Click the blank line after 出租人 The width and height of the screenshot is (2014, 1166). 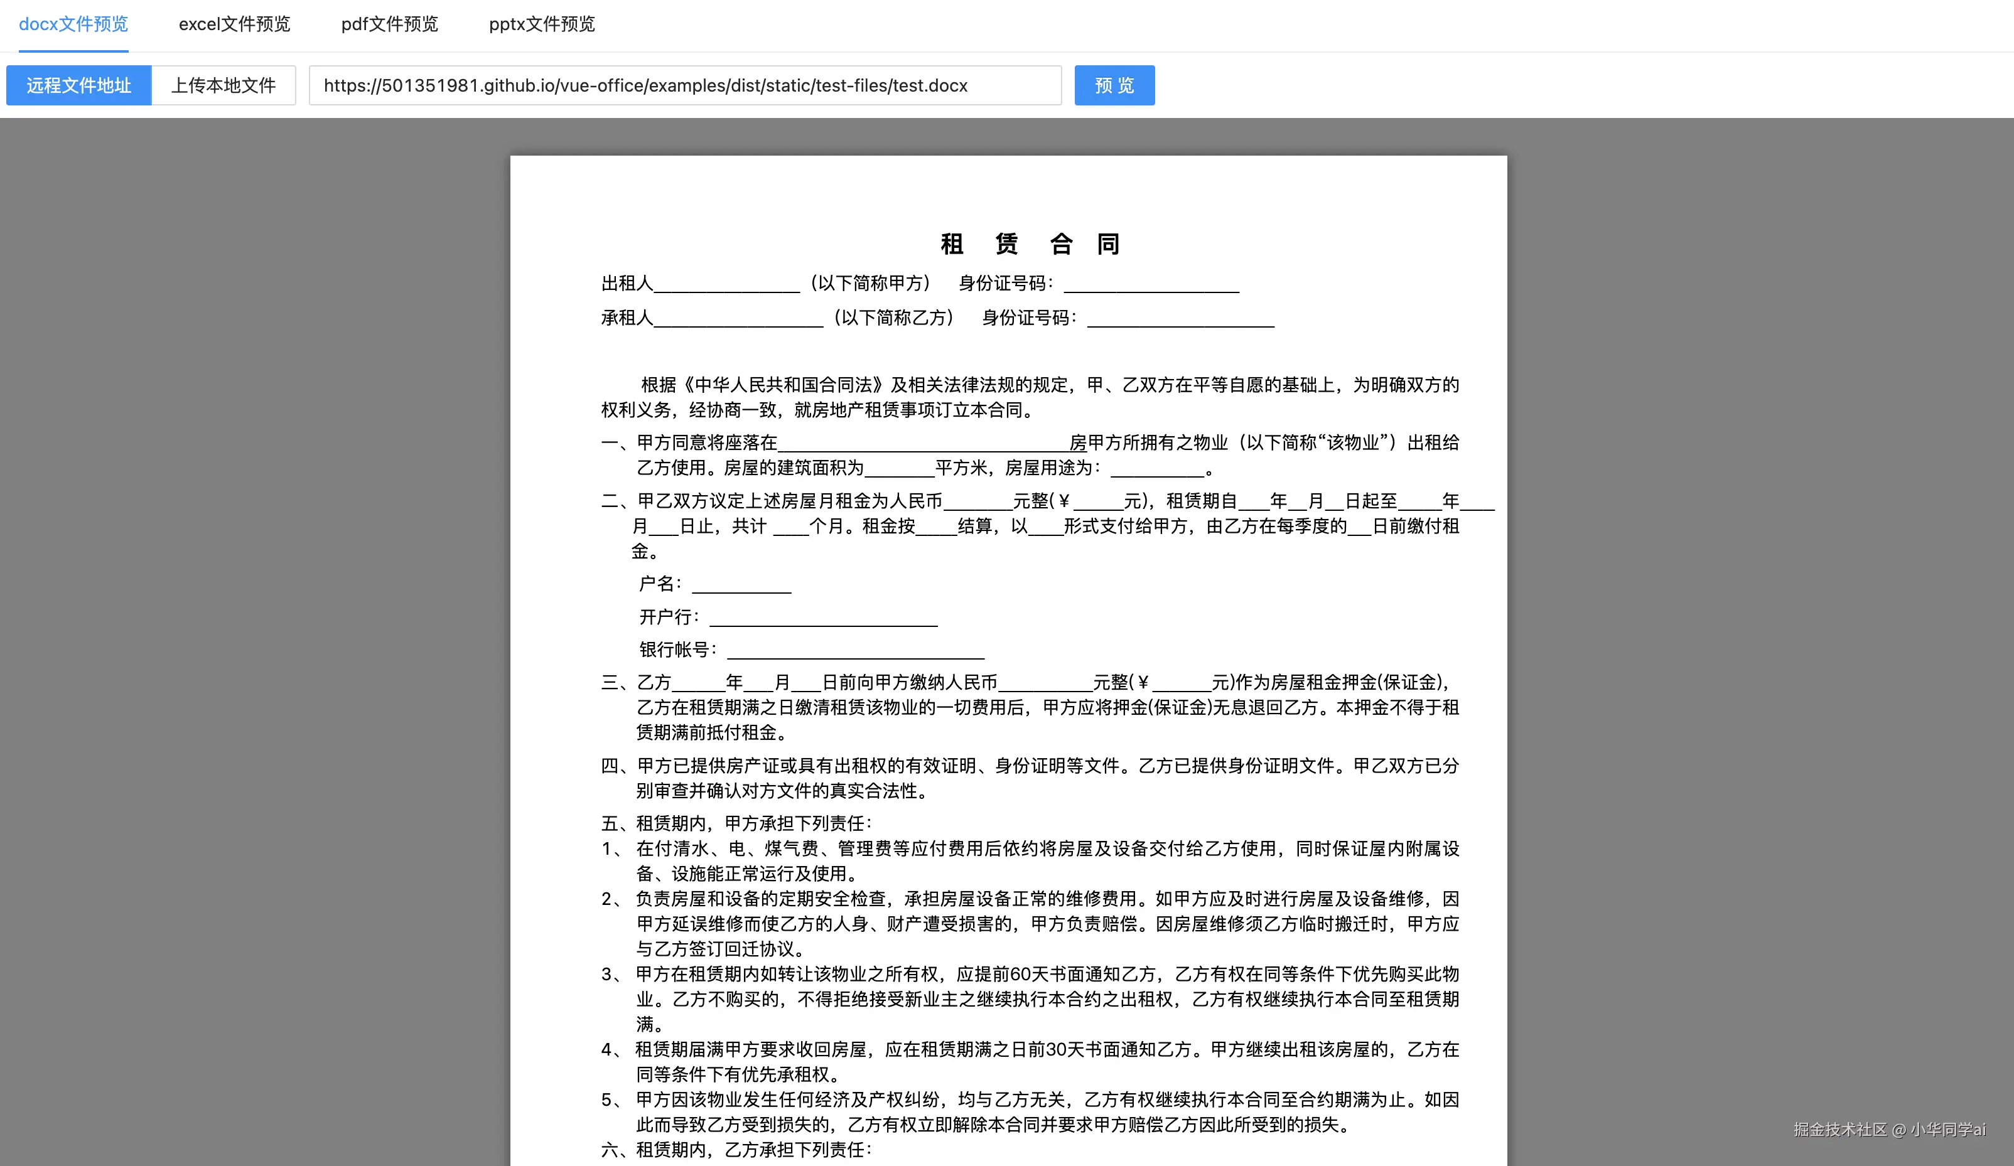[x=726, y=286]
